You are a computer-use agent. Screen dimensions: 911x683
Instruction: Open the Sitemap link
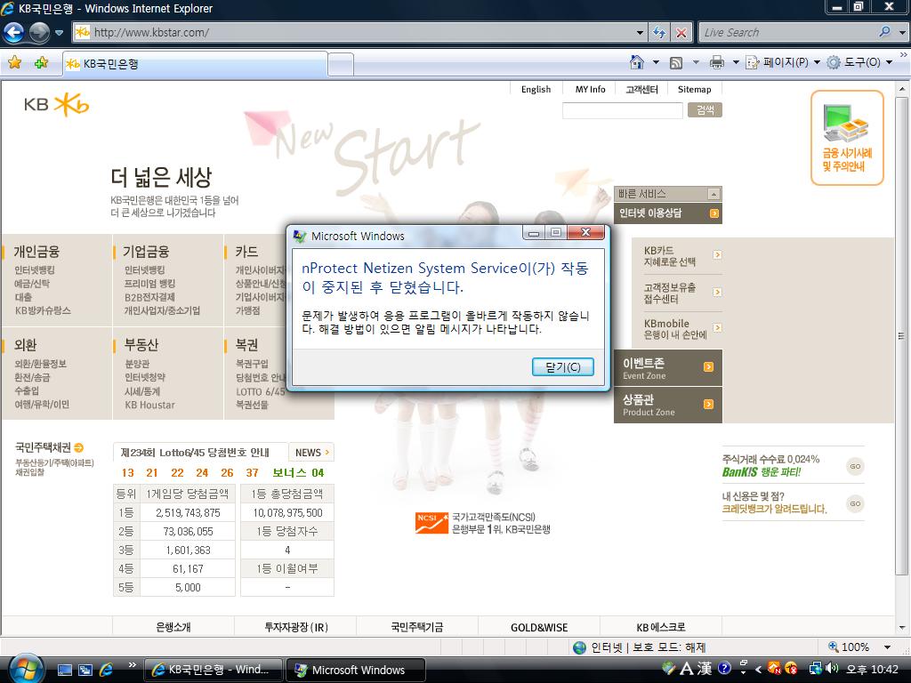[694, 90]
